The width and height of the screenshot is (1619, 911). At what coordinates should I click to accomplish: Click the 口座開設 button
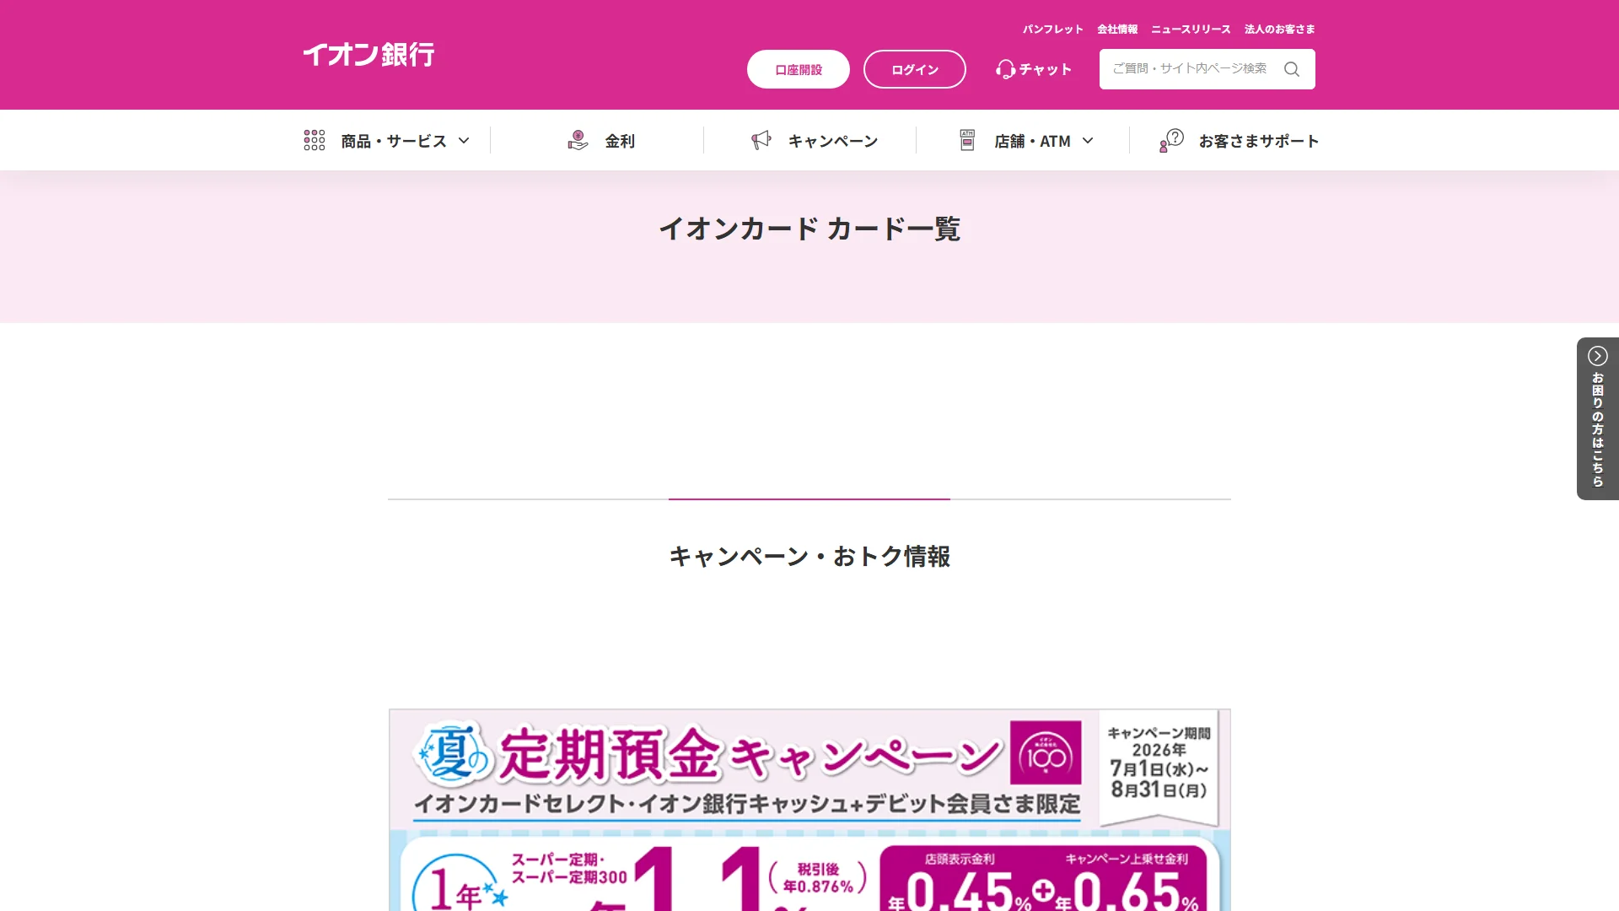click(798, 69)
